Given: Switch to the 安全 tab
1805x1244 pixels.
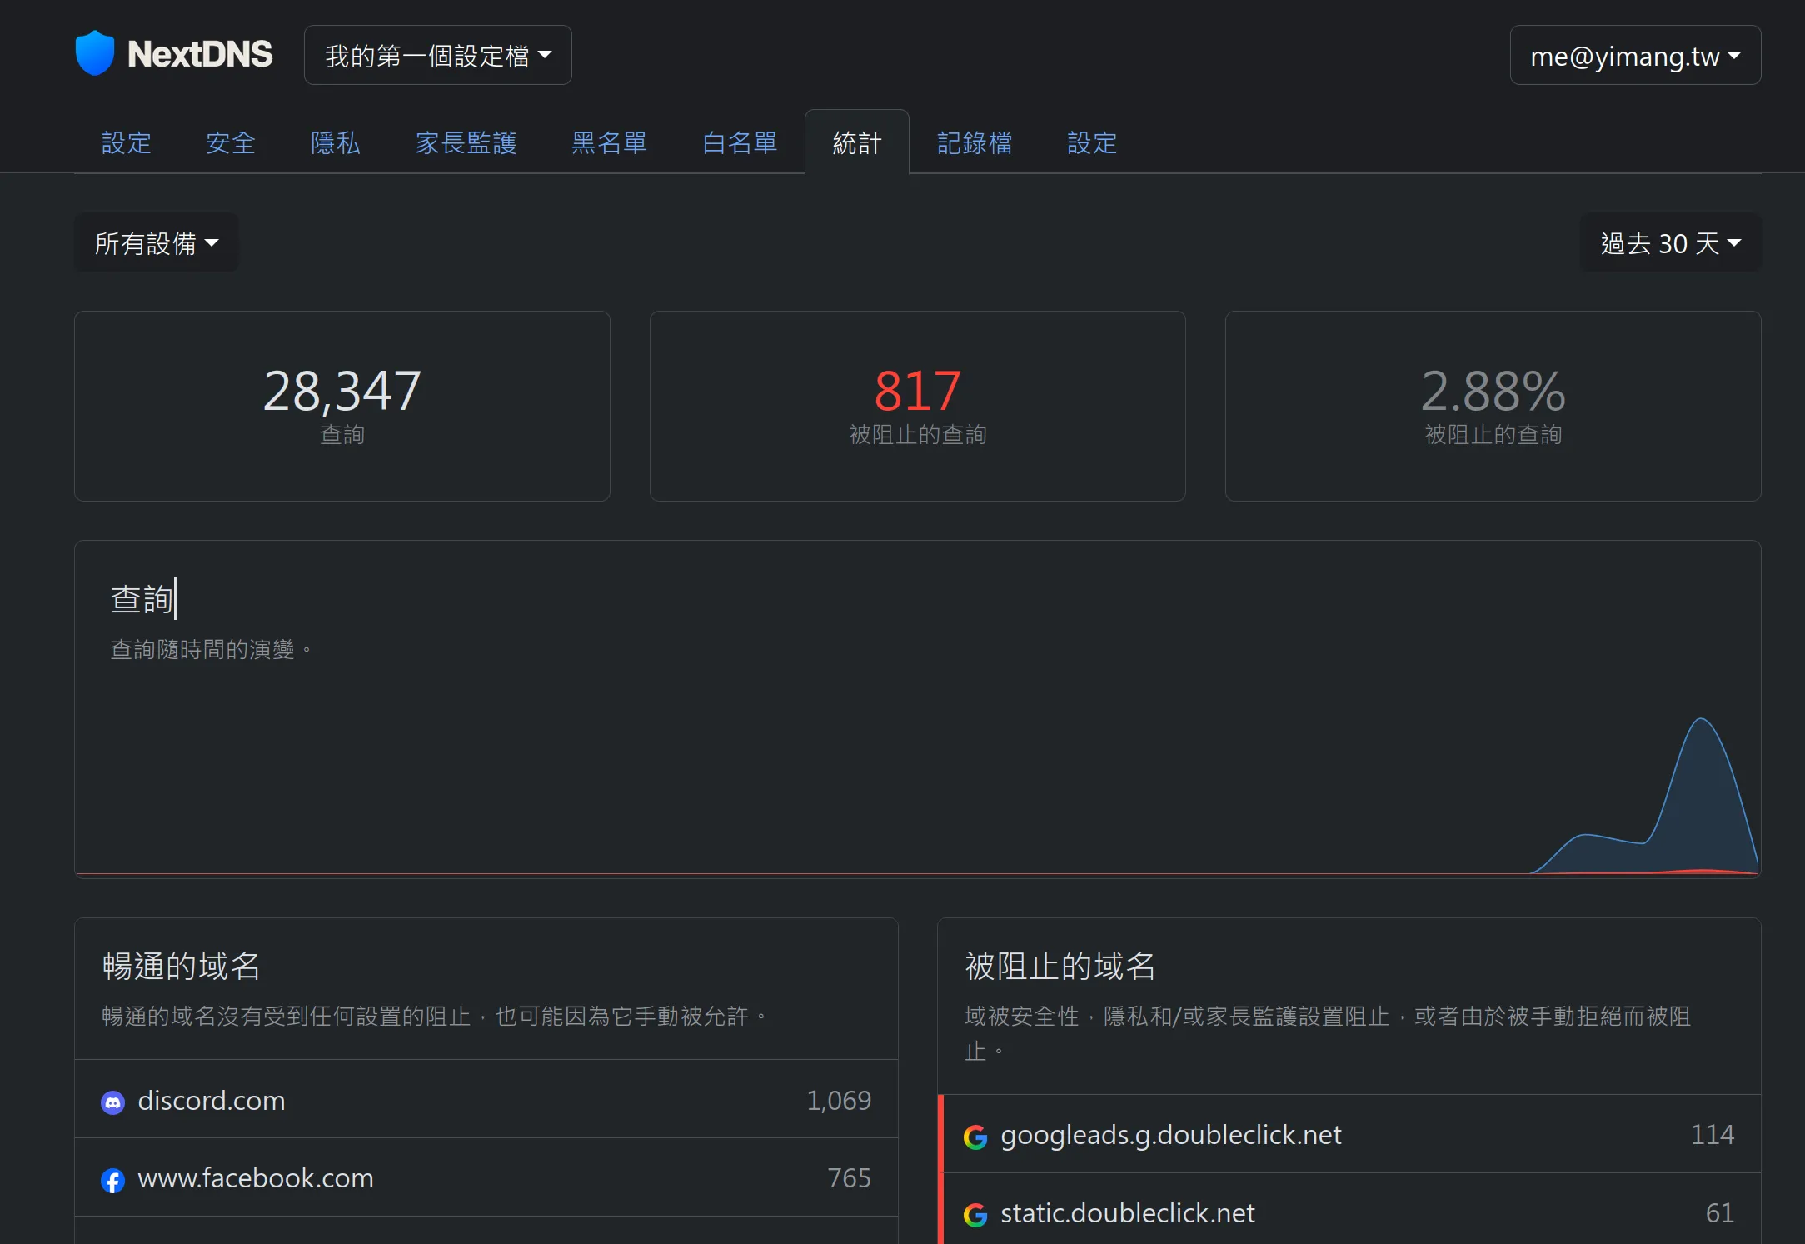Looking at the screenshot, I should (x=231, y=143).
